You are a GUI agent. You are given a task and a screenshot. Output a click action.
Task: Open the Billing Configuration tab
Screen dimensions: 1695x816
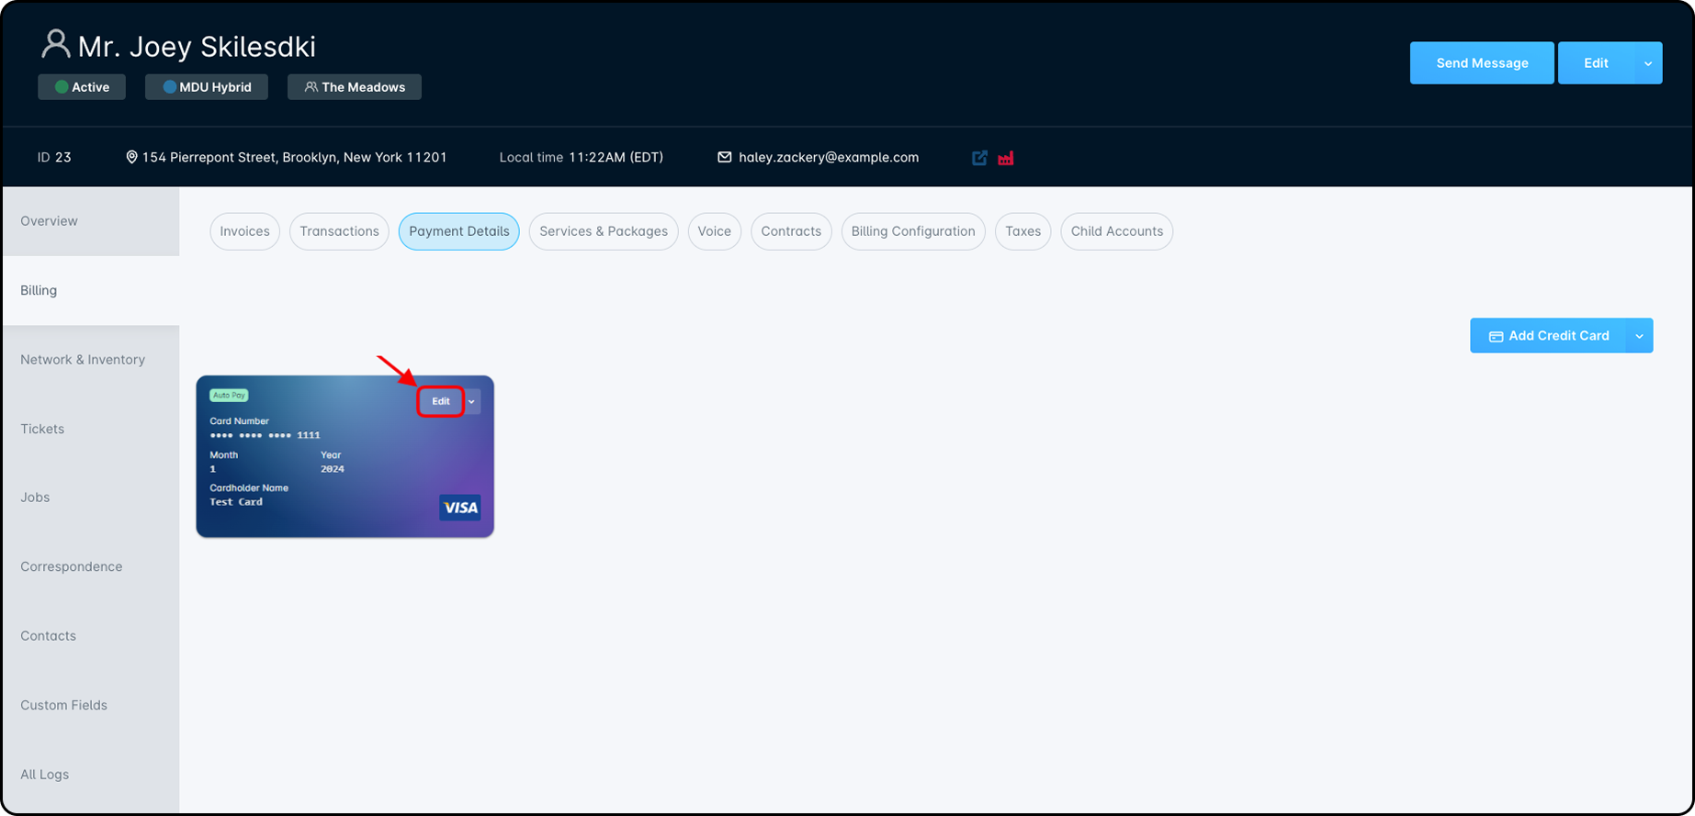[x=913, y=231]
